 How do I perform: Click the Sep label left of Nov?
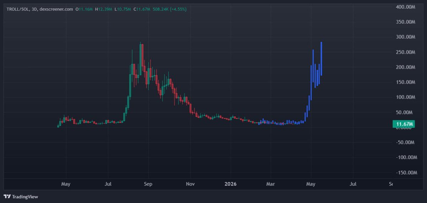coord(148,184)
